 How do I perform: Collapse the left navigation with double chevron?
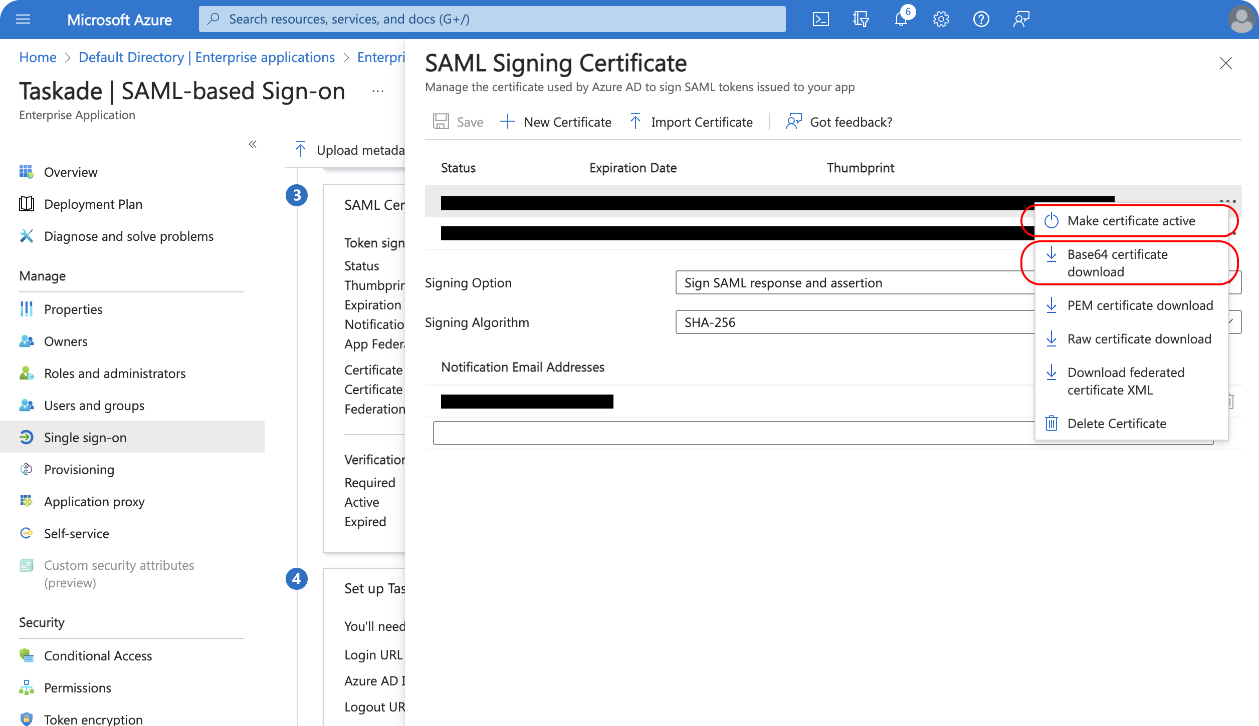[253, 144]
